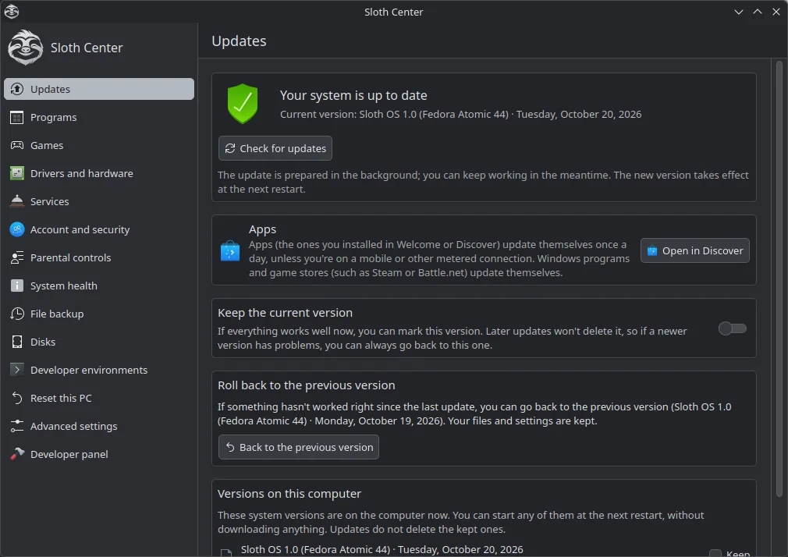Viewport: 788px width, 557px height.
Task: Maximize the Sloth Center window
Action: point(758,12)
